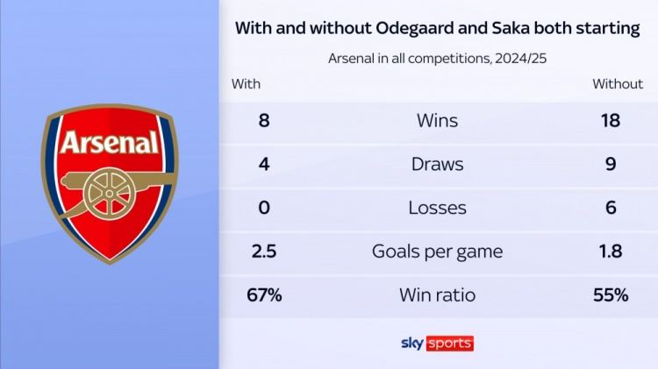Click the 55% win ratio value
Image resolution: width=658 pixels, height=369 pixels.
[x=610, y=295]
